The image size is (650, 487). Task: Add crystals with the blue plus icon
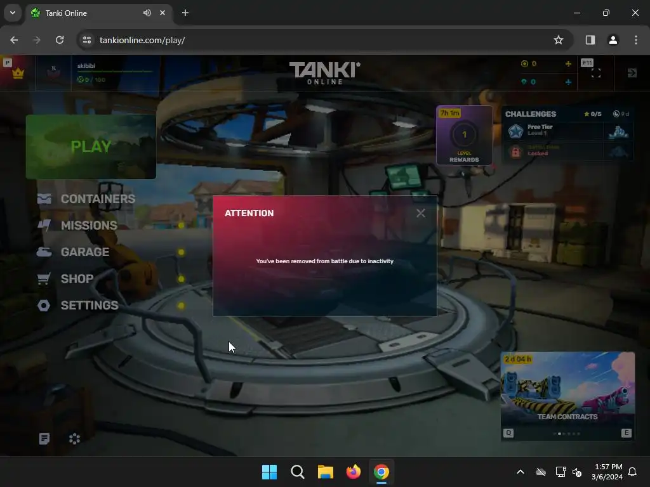coord(568,82)
